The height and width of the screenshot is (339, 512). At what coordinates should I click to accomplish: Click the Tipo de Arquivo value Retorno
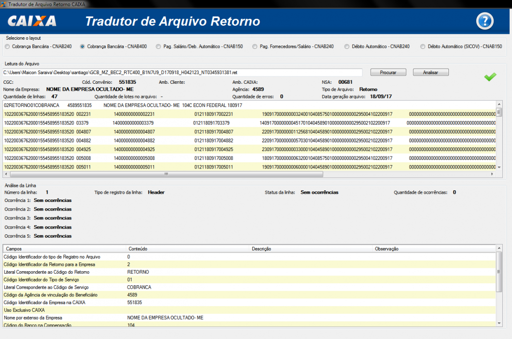point(368,89)
